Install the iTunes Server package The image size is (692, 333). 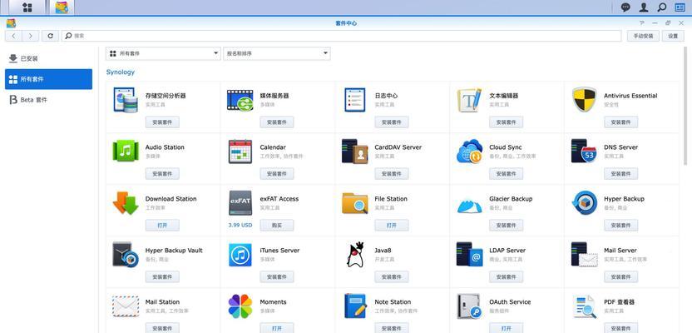pyautogui.click(x=277, y=277)
